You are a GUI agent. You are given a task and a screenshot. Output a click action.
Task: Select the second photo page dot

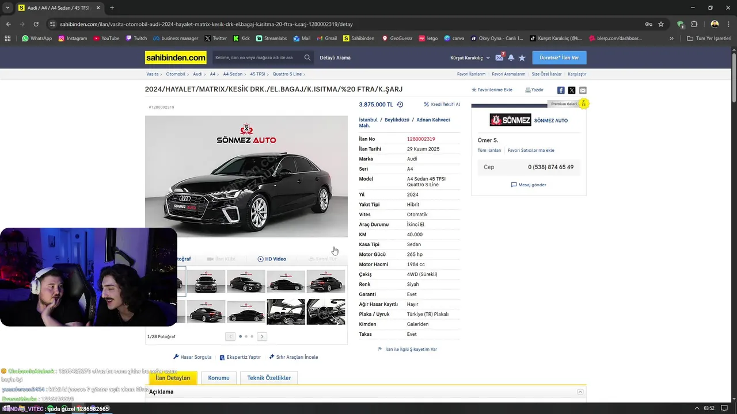246,336
